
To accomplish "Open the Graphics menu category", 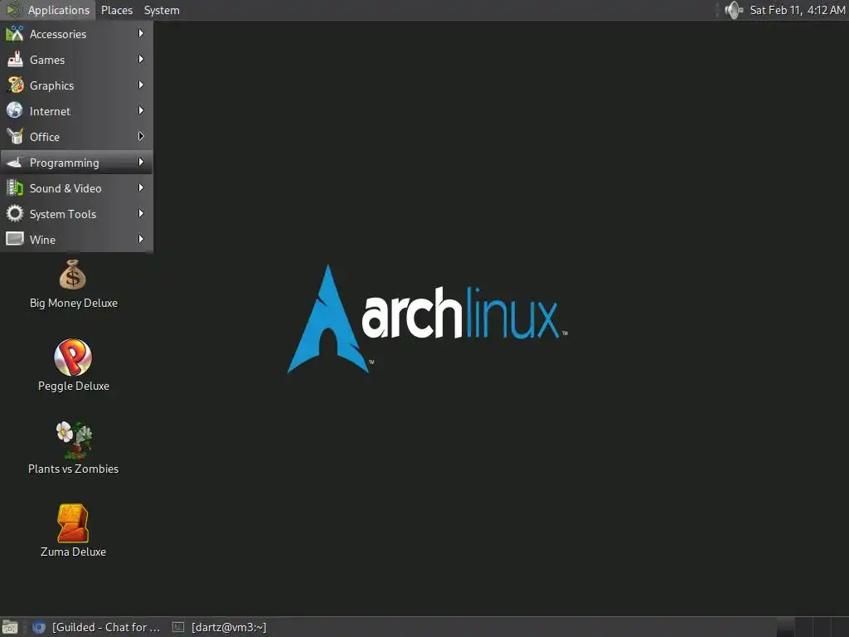I will tap(76, 85).
